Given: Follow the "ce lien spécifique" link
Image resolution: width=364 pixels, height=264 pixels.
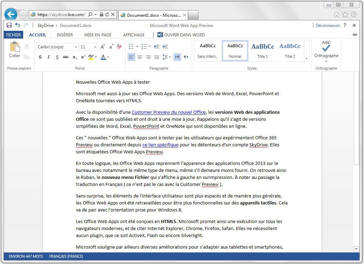Looking at the screenshot, I should [x=161, y=145].
